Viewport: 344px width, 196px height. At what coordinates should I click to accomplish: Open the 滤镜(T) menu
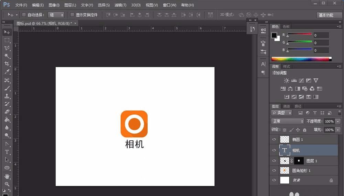[x=120, y=5]
